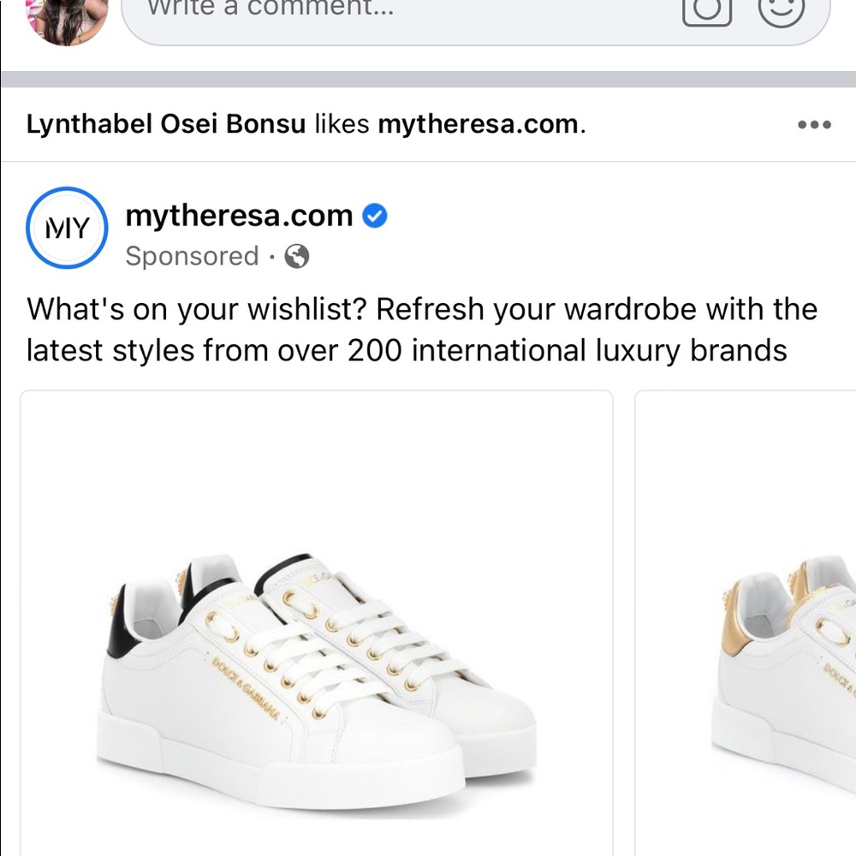This screenshot has height=856, width=856.
Task: Visit mytheresa.com page from post header name
Action: coord(239,216)
